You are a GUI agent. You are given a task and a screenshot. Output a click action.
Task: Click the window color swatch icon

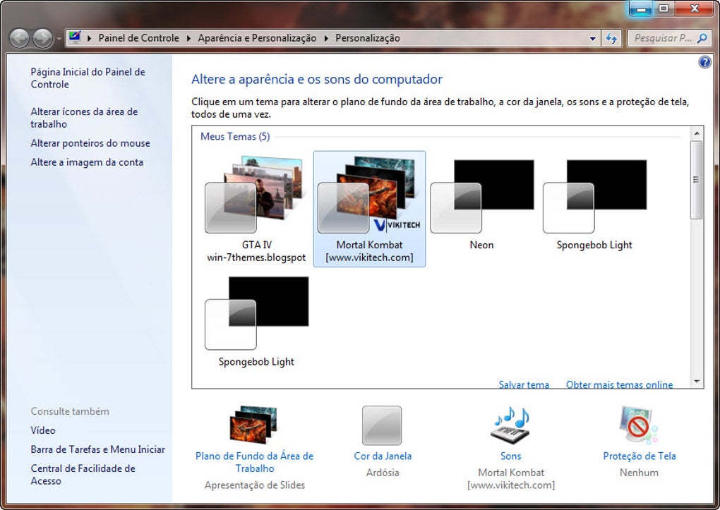point(382,425)
